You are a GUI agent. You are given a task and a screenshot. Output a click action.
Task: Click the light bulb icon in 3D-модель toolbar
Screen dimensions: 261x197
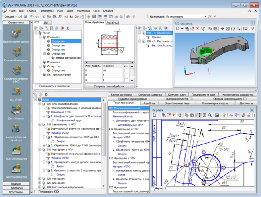(253, 29)
